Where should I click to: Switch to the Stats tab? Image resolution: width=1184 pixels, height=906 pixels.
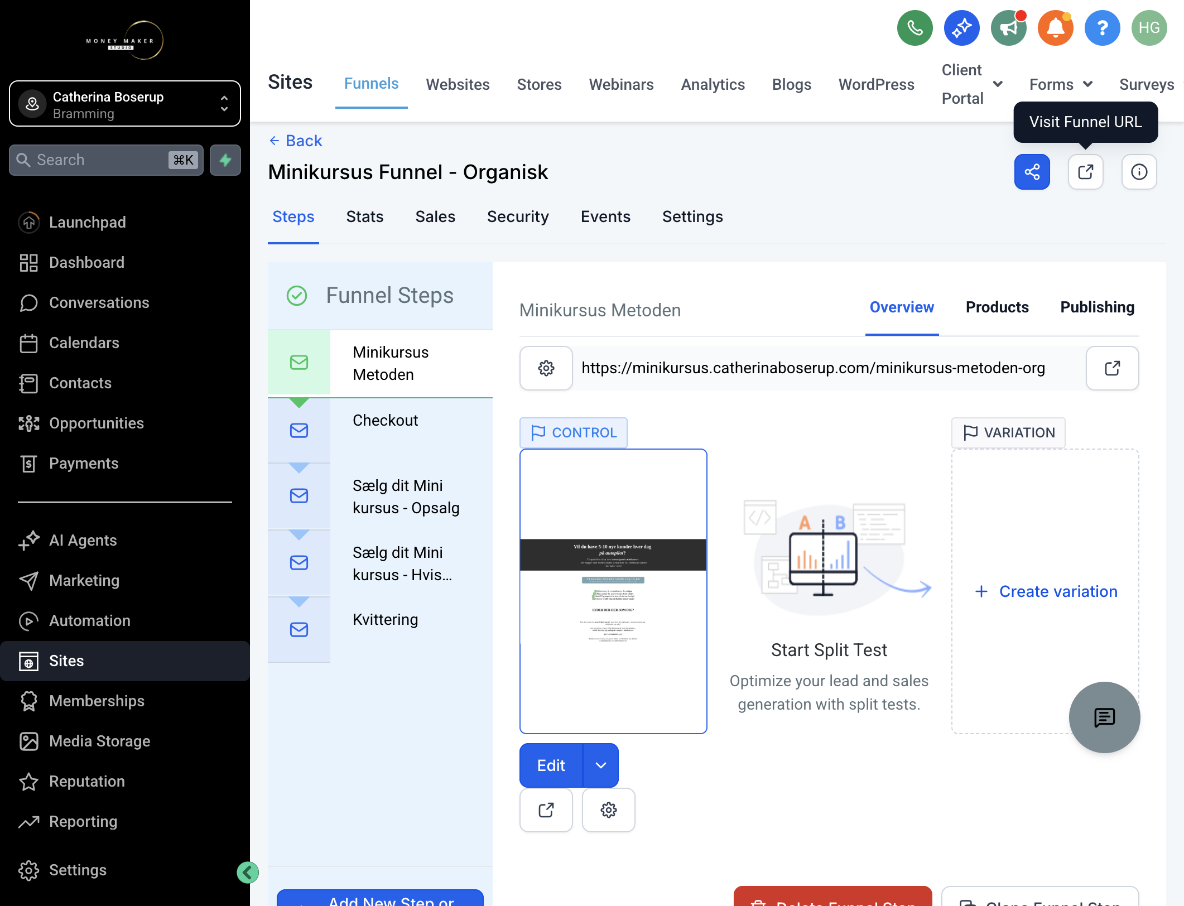coord(365,216)
